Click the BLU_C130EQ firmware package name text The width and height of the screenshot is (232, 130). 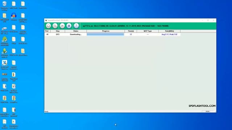126,26
